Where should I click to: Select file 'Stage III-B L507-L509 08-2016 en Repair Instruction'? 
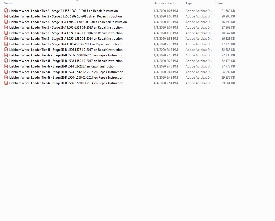pyautogui.click(x=66, y=55)
